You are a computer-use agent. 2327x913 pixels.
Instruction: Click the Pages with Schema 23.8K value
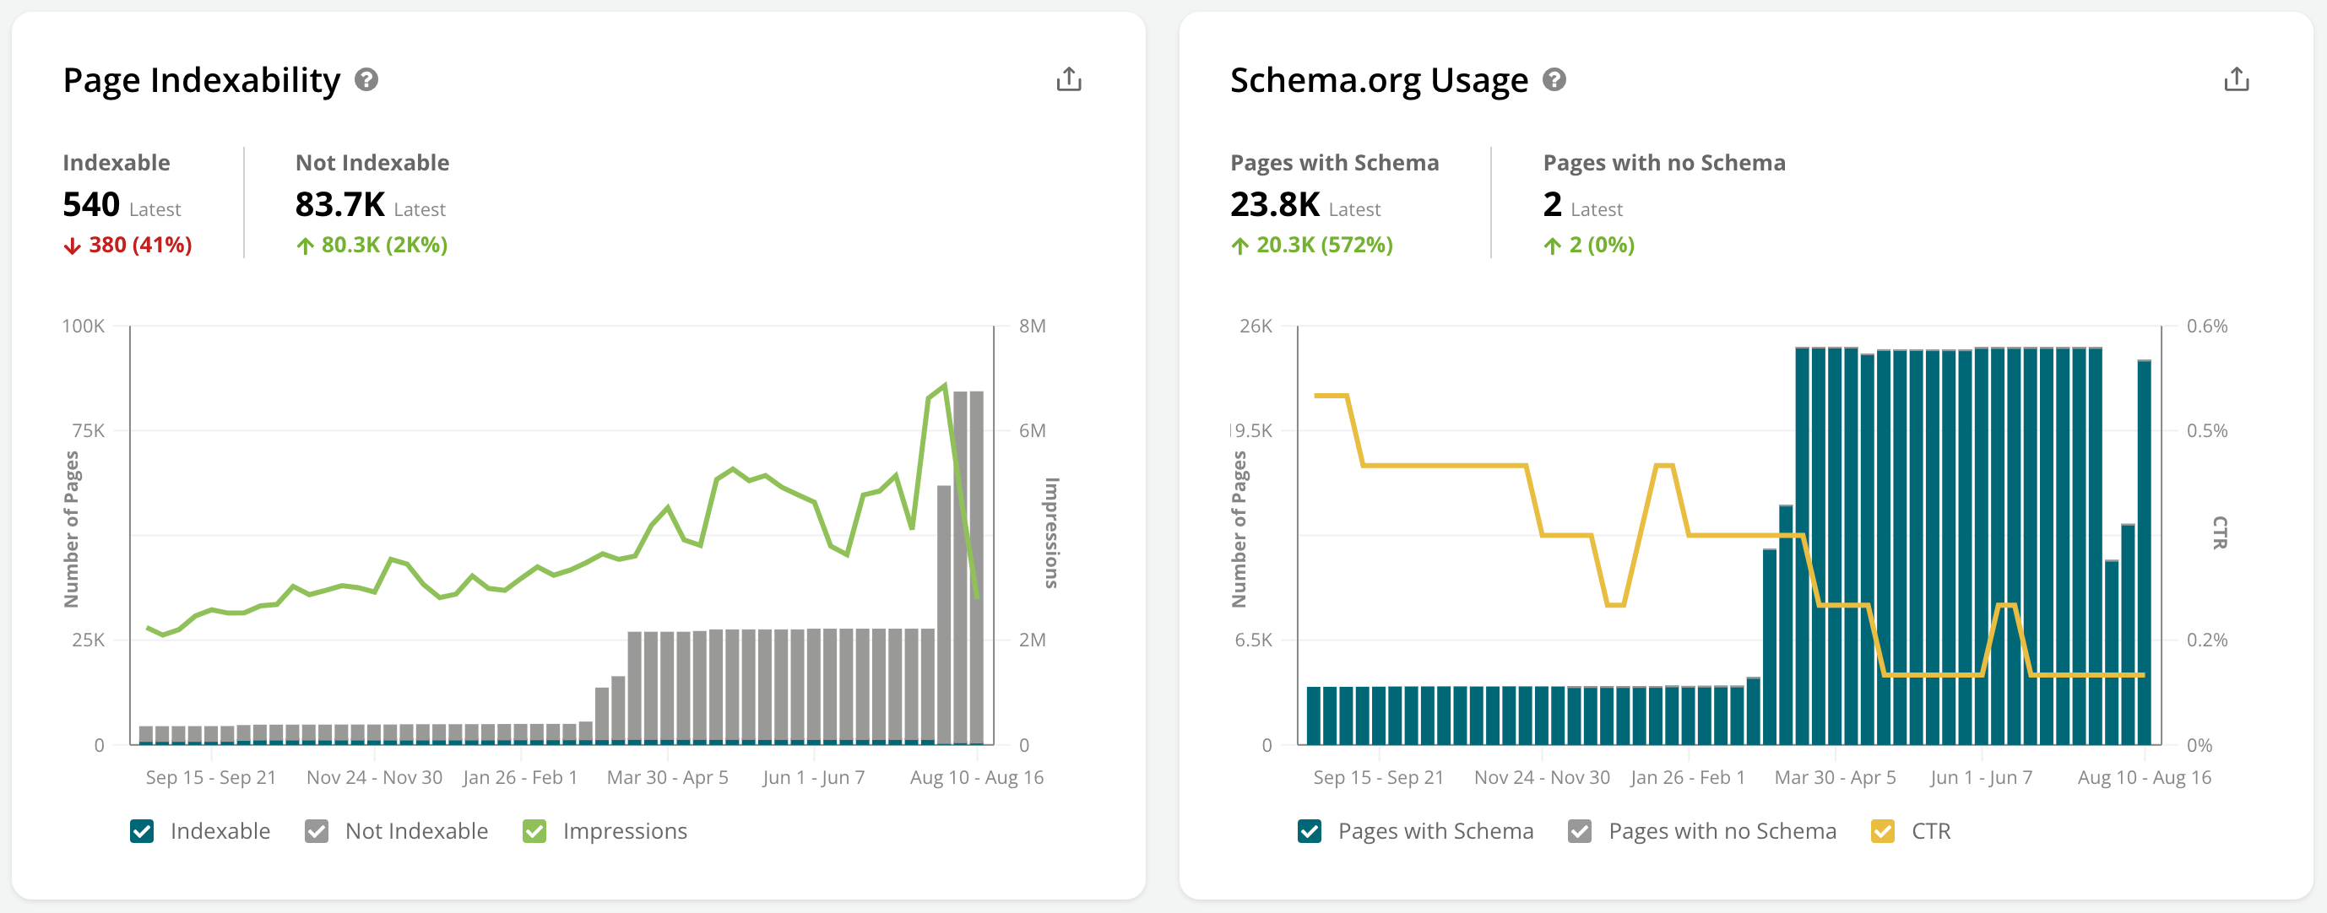(1275, 205)
